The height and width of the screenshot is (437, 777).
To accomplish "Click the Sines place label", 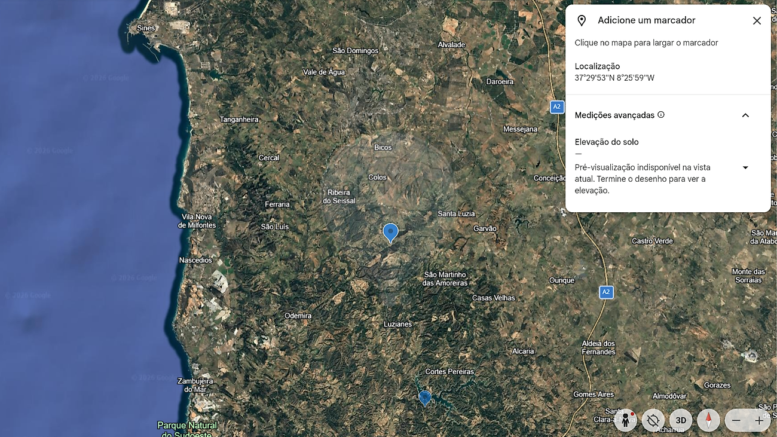I will pos(146,28).
